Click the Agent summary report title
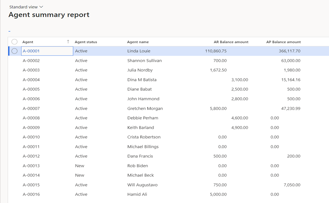The image size is (329, 203). coord(49,15)
